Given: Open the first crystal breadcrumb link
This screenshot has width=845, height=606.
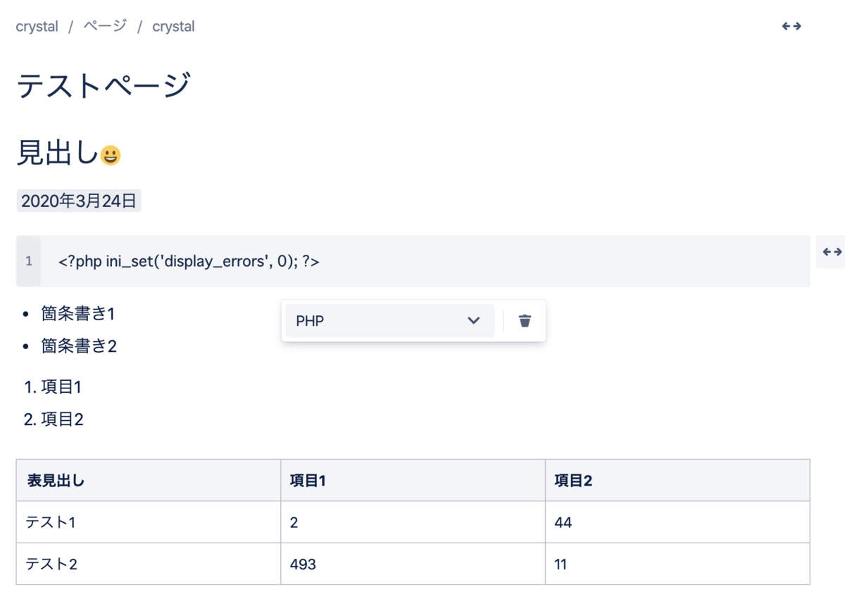Looking at the screenshot, I should click(x=36, y=26).
